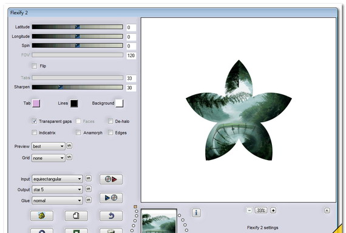Click the small orange square above the thumbnail

[x=135, y=207]
